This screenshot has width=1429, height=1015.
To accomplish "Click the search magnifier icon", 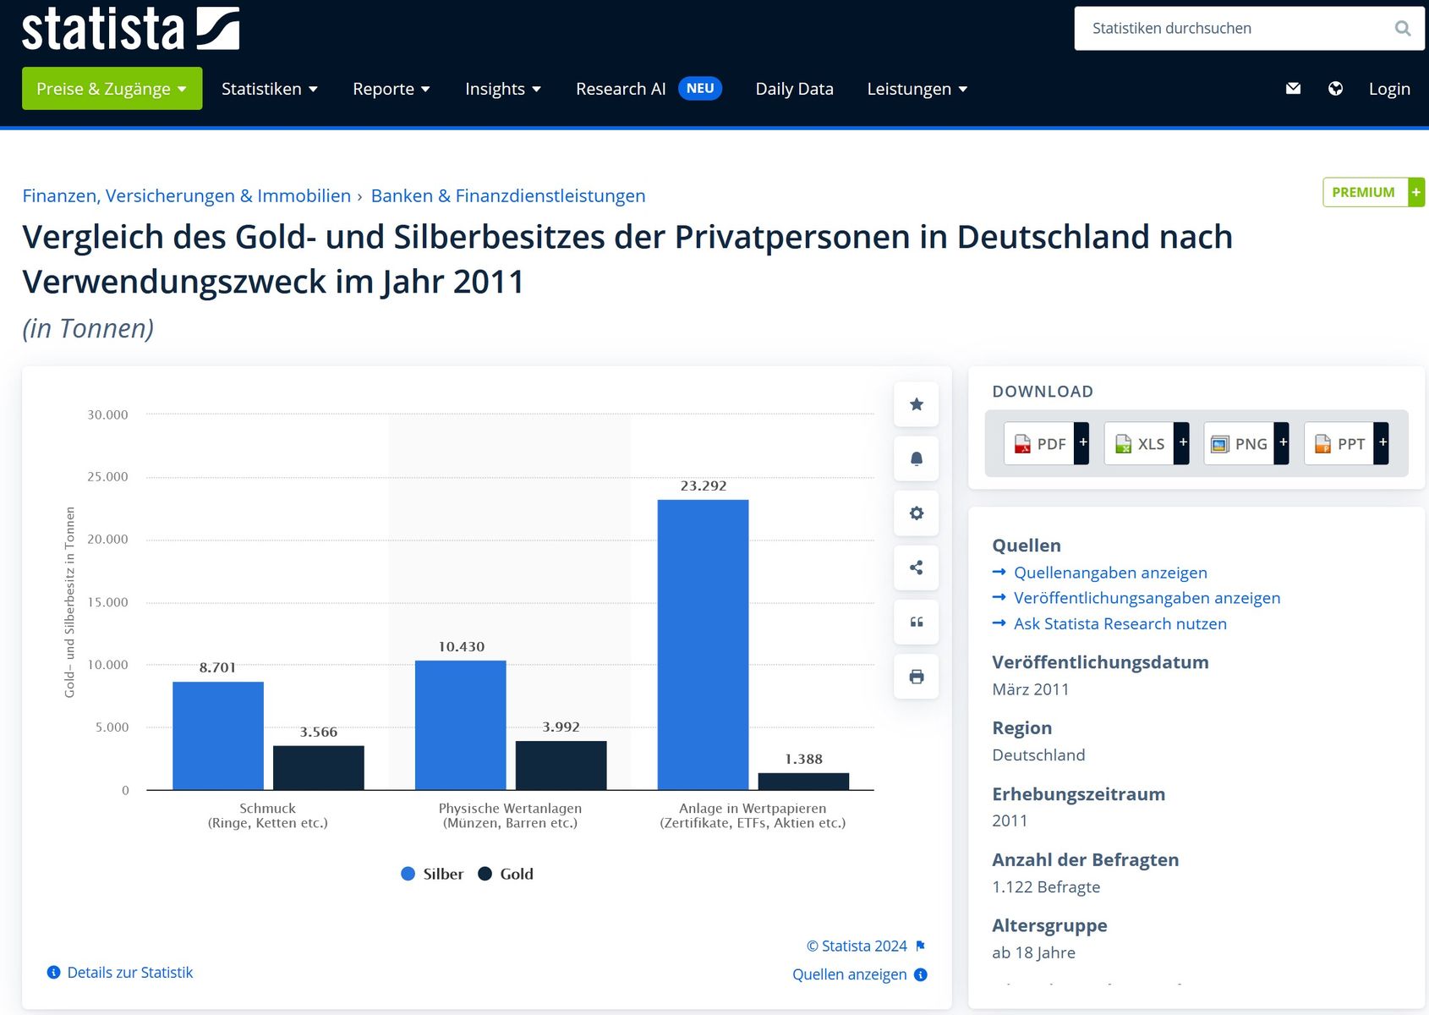I will 1402,29.
